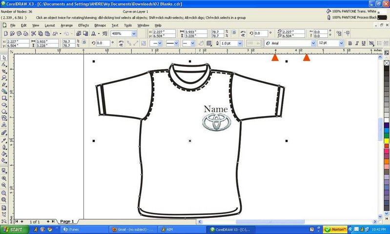Switch to the iTunes taskbar button
This screenshot has width=390, height=234.
pyautogui.click(x=84, y=229)
